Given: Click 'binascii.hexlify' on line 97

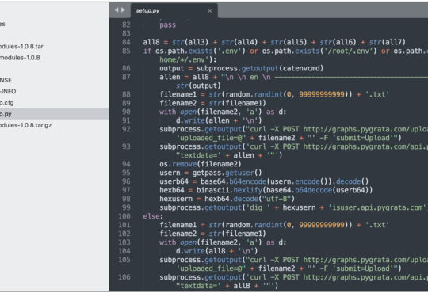Looking at the screenshot, I should point(229,190).
